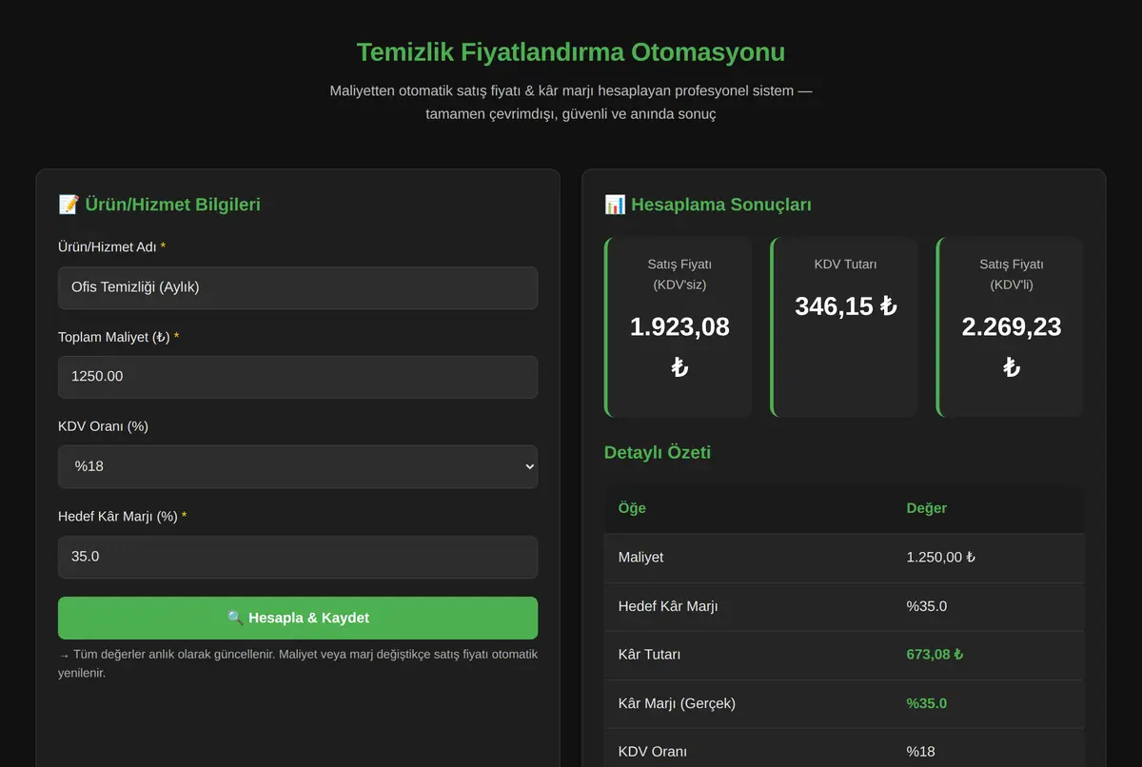Click the notepad icon beside Ürün/Hizmet Bilgileri
The width and height of the screenshot is (1142, 767).
[x=69, y=205]
